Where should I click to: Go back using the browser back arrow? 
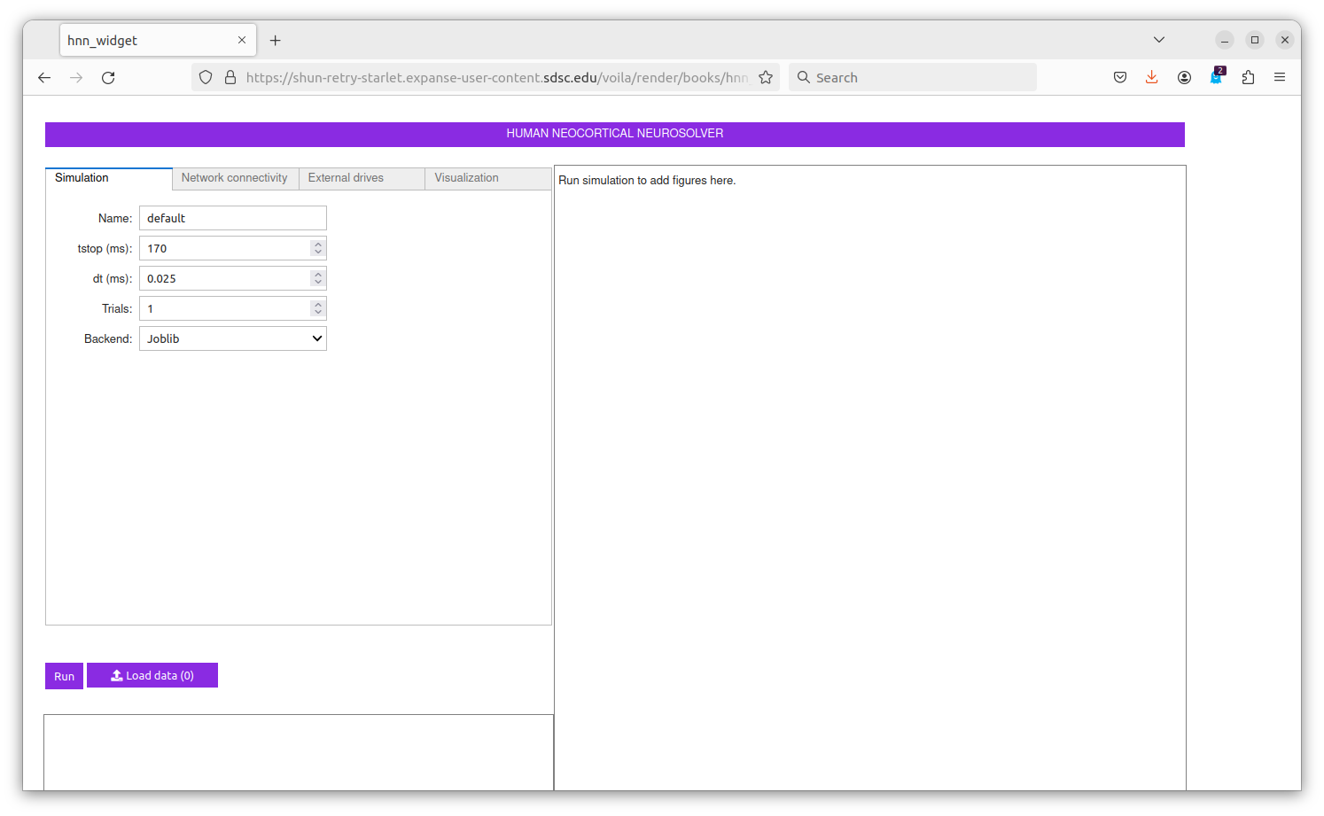[x=44, y=78]
